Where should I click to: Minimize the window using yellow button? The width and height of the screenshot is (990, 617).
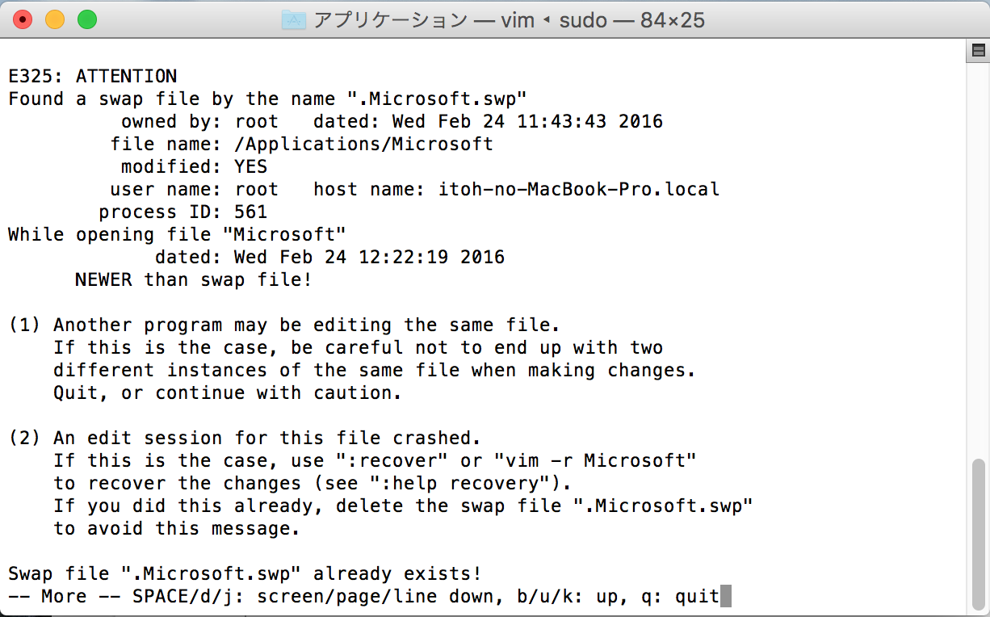click(55, 20)
